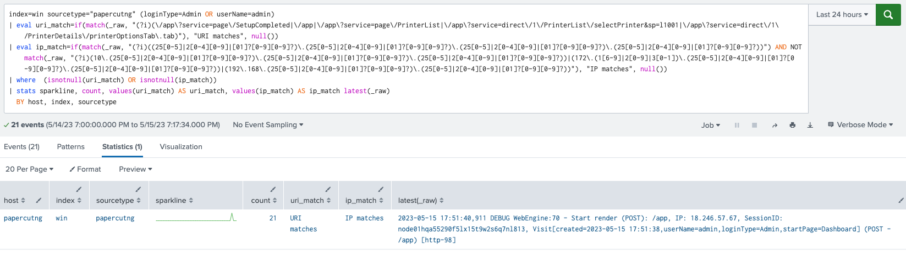Stop the search job
906x261 pixels.
tap(754, 126)
